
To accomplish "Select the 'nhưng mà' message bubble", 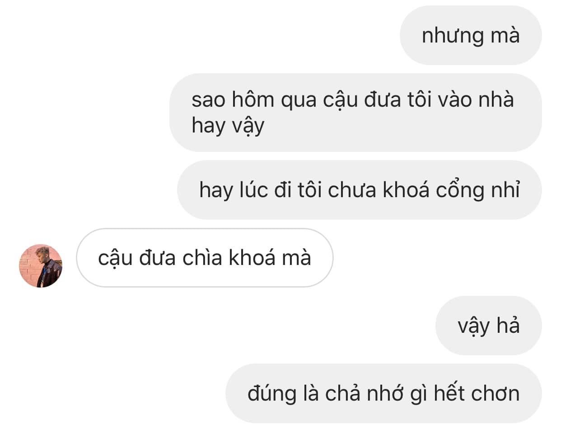I will [471, 35].
